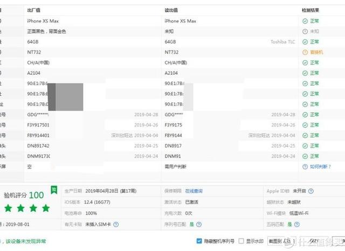Click the 读出值 column header
345x251 pixels.
pyautogui.click(x=171, y=10)
